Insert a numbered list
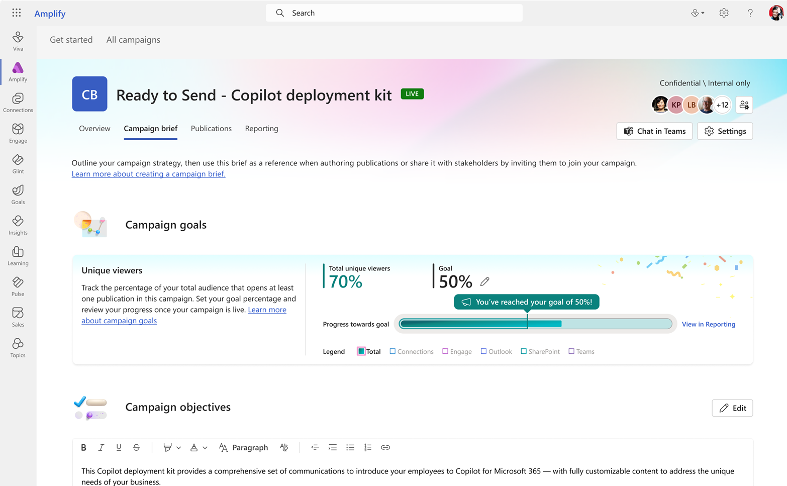Screen dimensions: 787x486 tap(368, 447)
